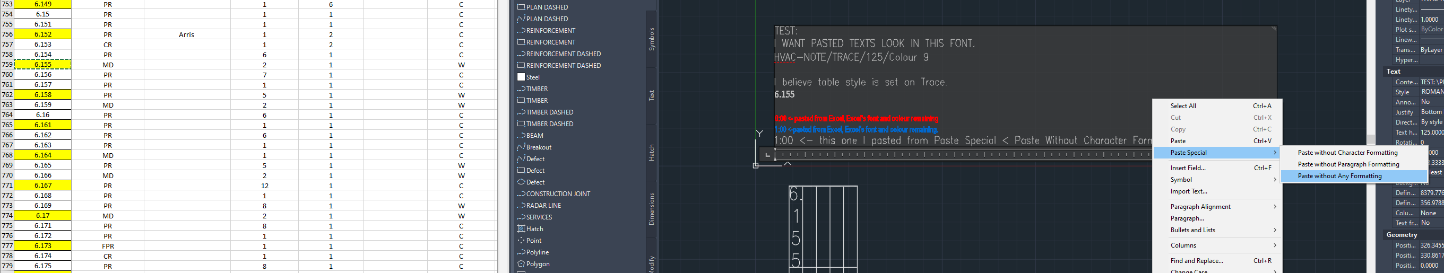This screenshot has height=273, width=1444.
Task: Choose the revision-cloud Defect tool
Action: tap(530, 182)
